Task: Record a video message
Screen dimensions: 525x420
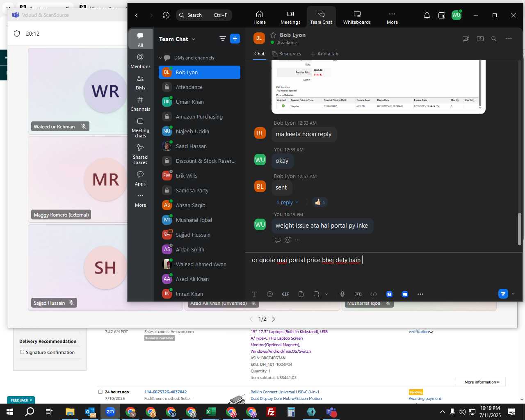Action: coord(358,294)
